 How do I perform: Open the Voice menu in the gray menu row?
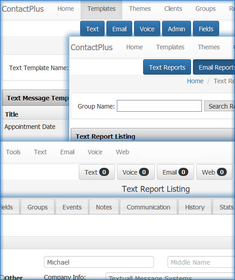pyautogui.click(x=95, y=152)
